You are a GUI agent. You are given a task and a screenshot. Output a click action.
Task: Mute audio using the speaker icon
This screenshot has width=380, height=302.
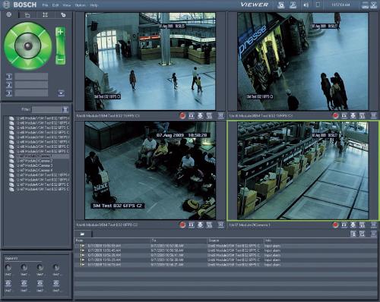click(x=306, y=5)
